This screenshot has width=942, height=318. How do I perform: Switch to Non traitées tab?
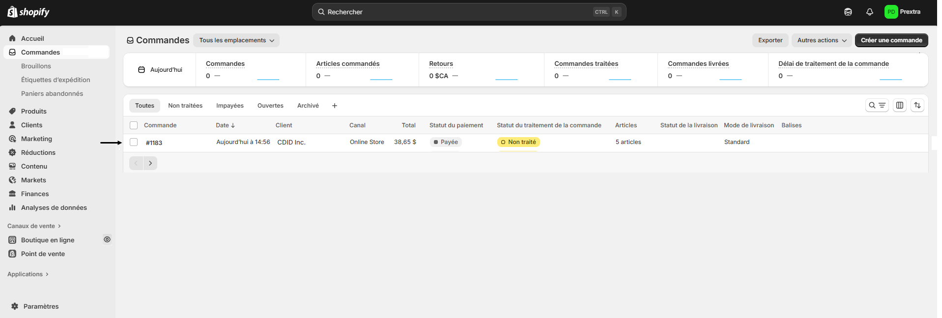185,106
